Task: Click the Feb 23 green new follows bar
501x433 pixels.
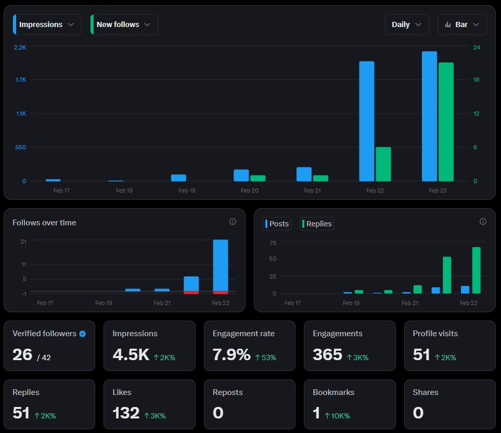Action: coord(446,122)
